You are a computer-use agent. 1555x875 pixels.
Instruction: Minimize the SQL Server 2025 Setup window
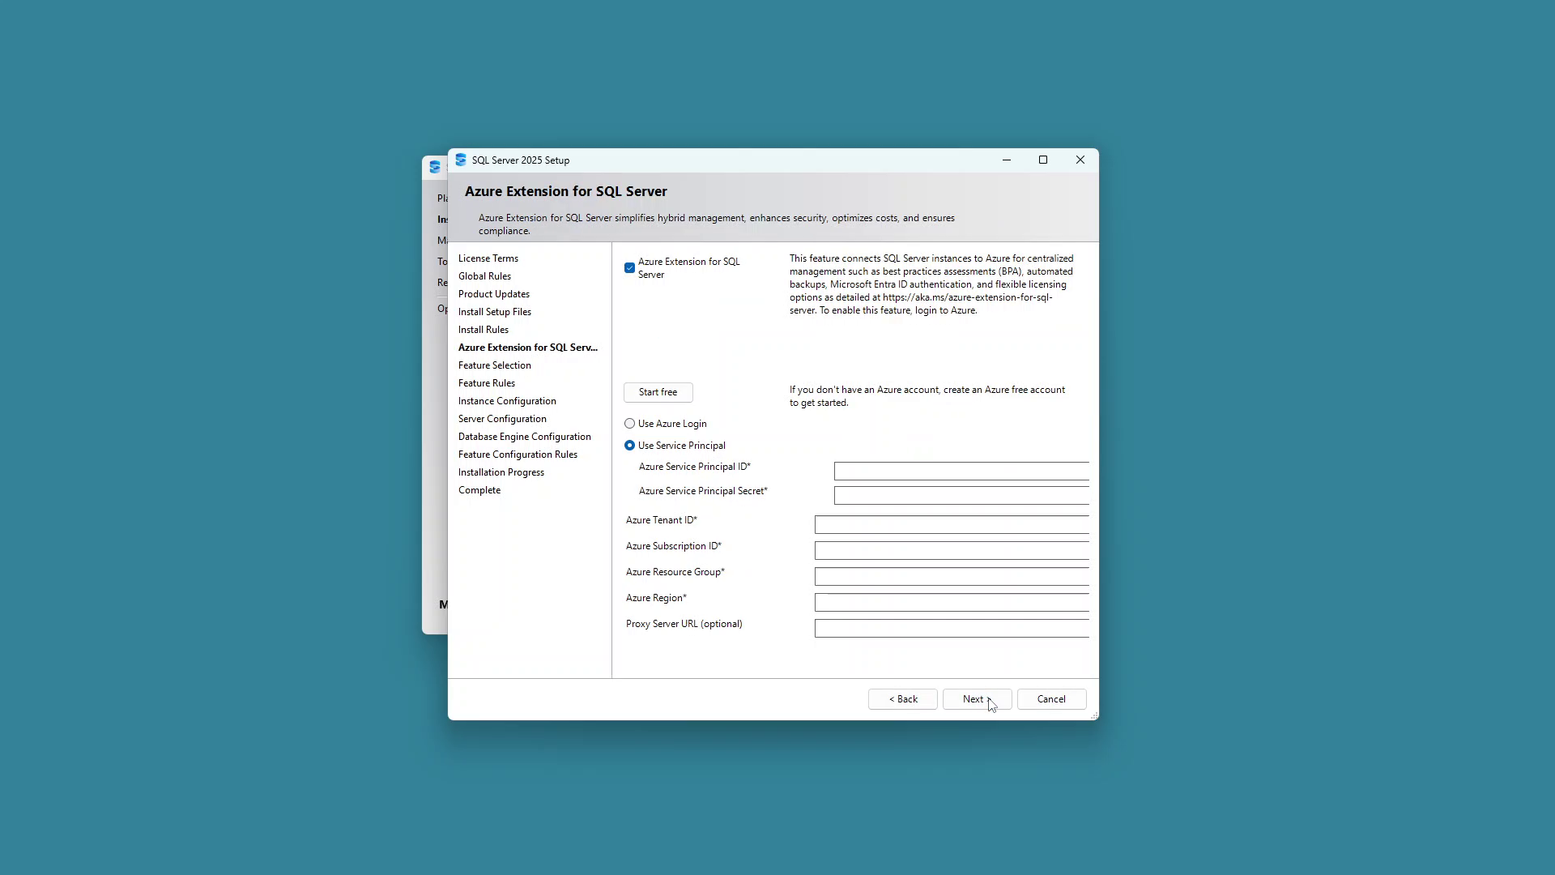coord(1007,160)
